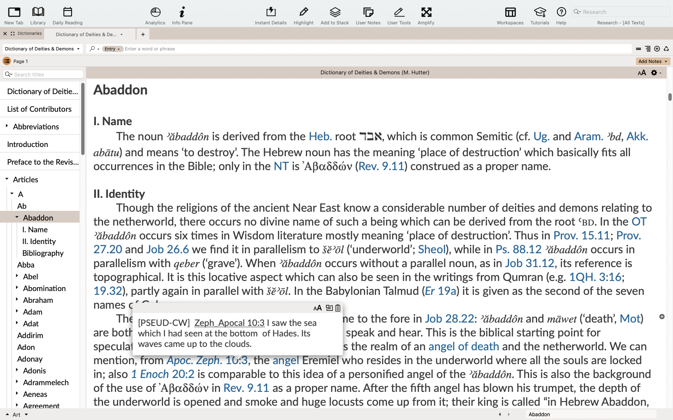The image size is (673, 420).
Task: Toggle the table of contents list icon
Action: tap(7, 61)
